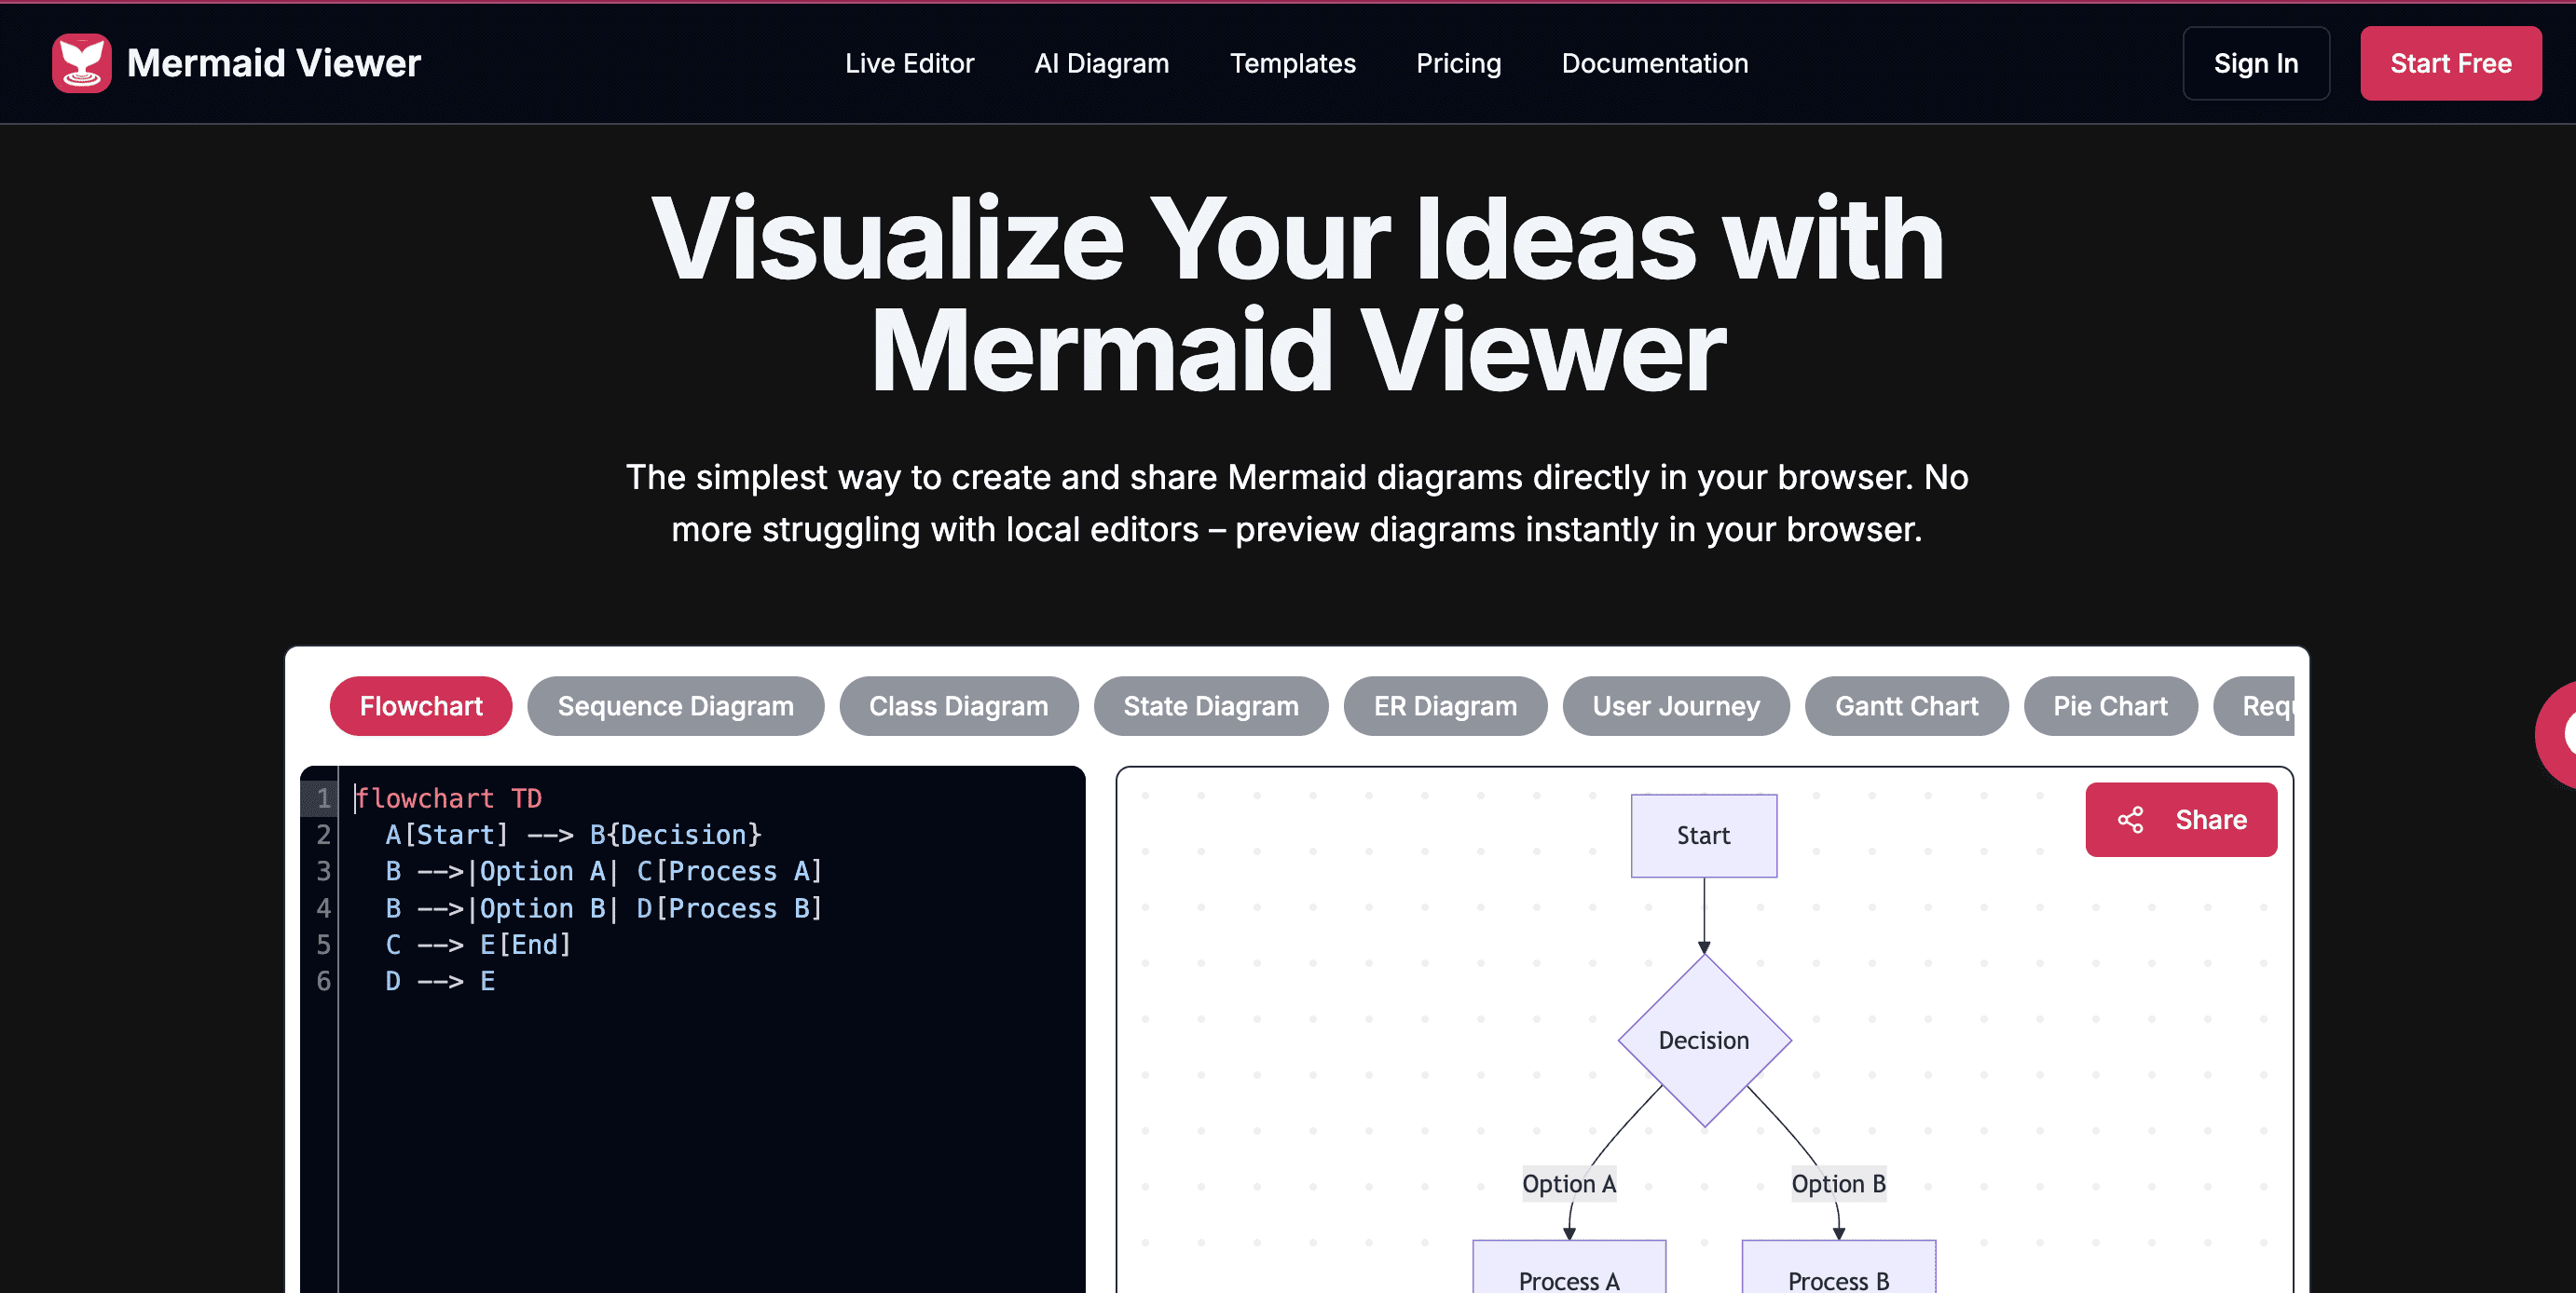Browse the Templates page
Image resolution: width=2576 pixels, height=1293 pixels.
pyautogui.click(x=1292, y=63)
